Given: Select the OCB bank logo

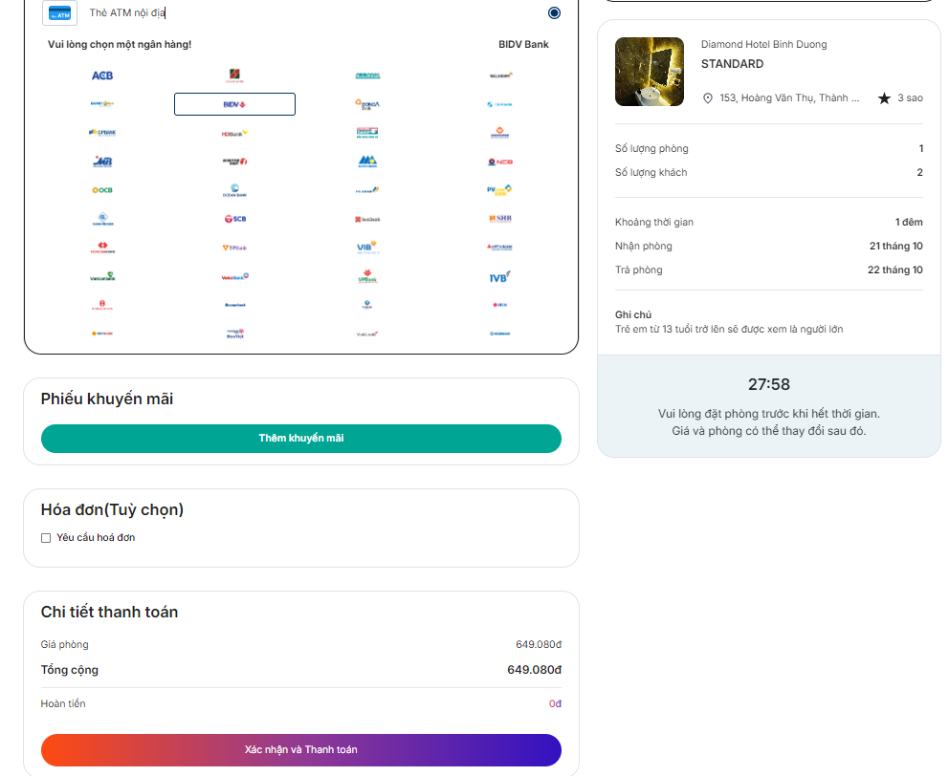Looking at the screenshot, I should point(102,190).
